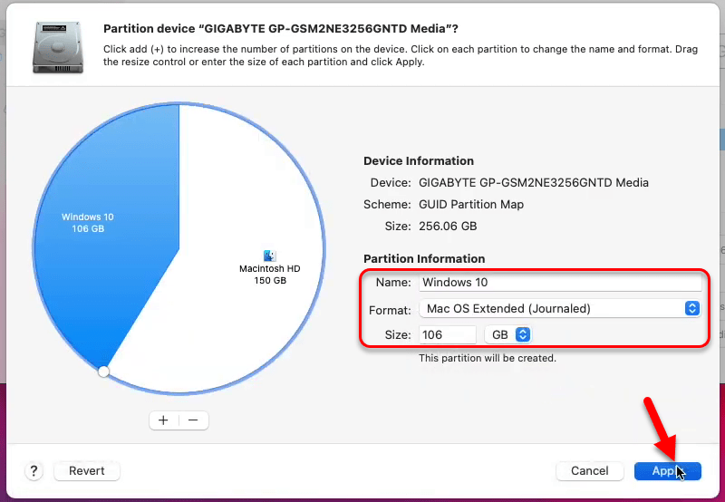Revert the partition changes
Screen dimensions: 725x502
[x=86, y=471]
